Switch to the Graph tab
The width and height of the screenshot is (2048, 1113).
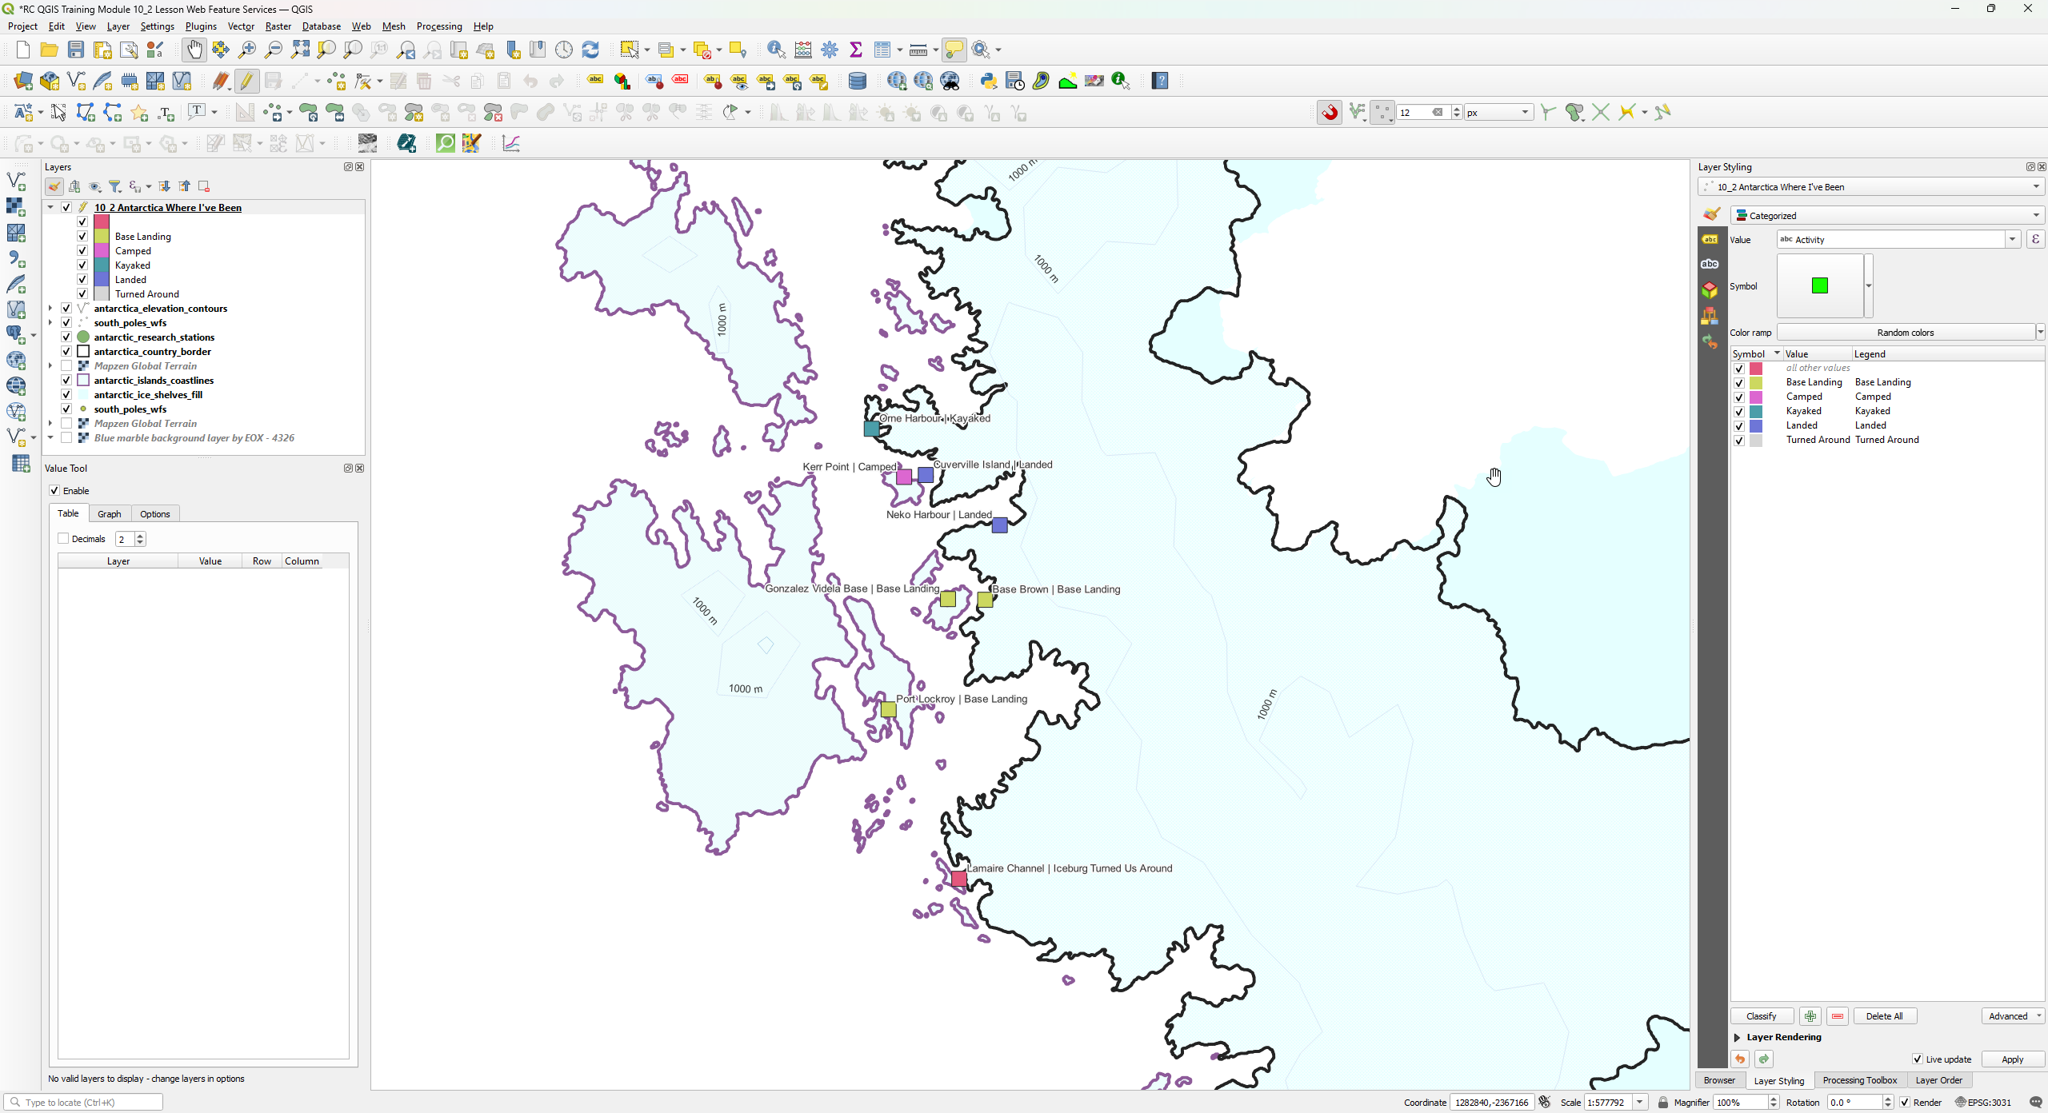[109, 514]
